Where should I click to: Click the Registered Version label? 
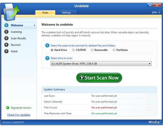pyautogui.click(x=21, y=108)
